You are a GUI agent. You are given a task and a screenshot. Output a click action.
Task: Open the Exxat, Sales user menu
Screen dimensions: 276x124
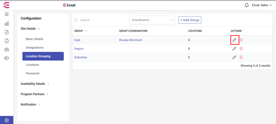[x=262, y=5]
